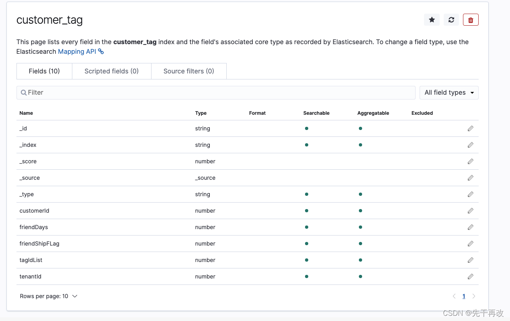Expand the Rows per page selector
The image size is (510, 321).
click(x=48, y=296)
